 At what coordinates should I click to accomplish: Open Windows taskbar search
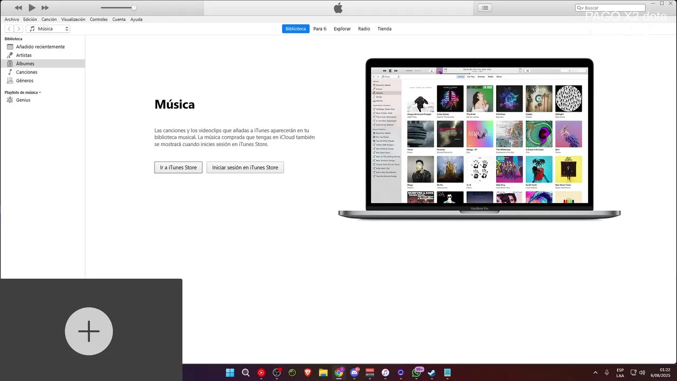[245, 373]
